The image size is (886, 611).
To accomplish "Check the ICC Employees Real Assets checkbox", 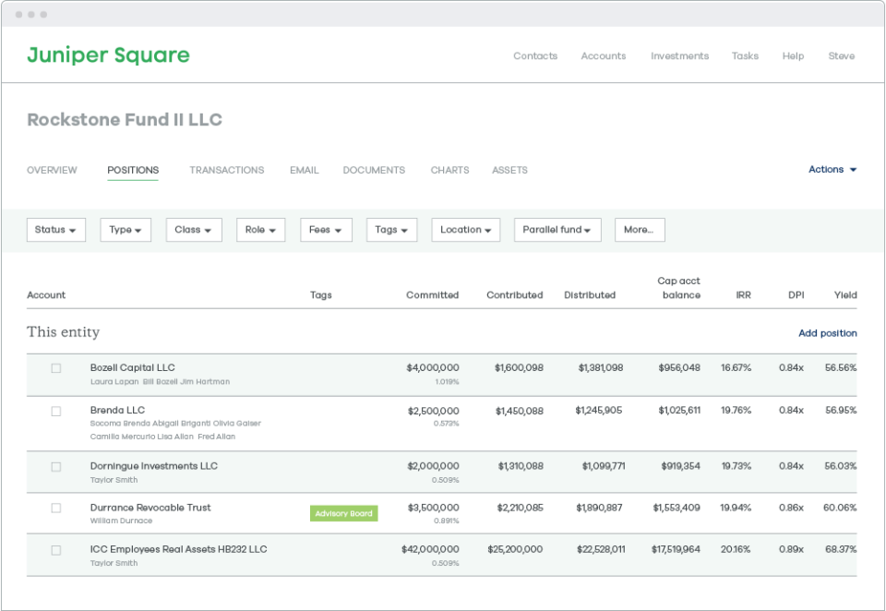I will pyautogui.click(x=56, y=550).
